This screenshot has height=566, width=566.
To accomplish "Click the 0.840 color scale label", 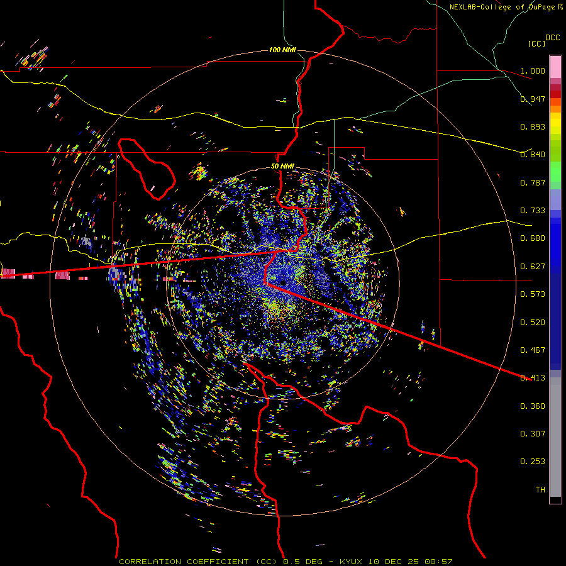I will pos(533,154).
